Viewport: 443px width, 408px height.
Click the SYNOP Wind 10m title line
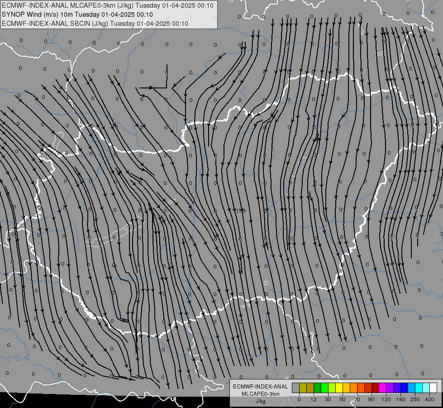pyautogui.click(x=77, y=15)
